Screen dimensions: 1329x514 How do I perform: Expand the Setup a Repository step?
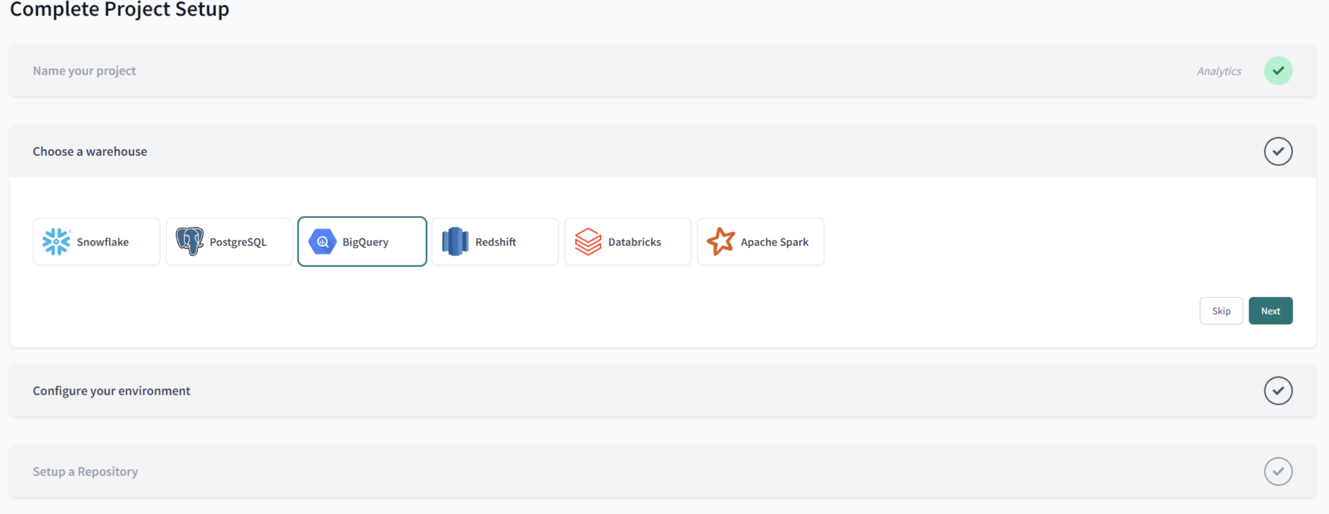pyautogui.click(x=663, y=471)
